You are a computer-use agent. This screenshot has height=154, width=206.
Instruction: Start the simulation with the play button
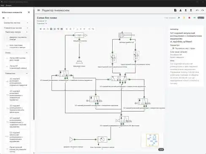click(179, 18)
